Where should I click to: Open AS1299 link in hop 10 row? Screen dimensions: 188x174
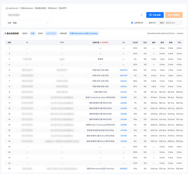[x=123, y=97]
